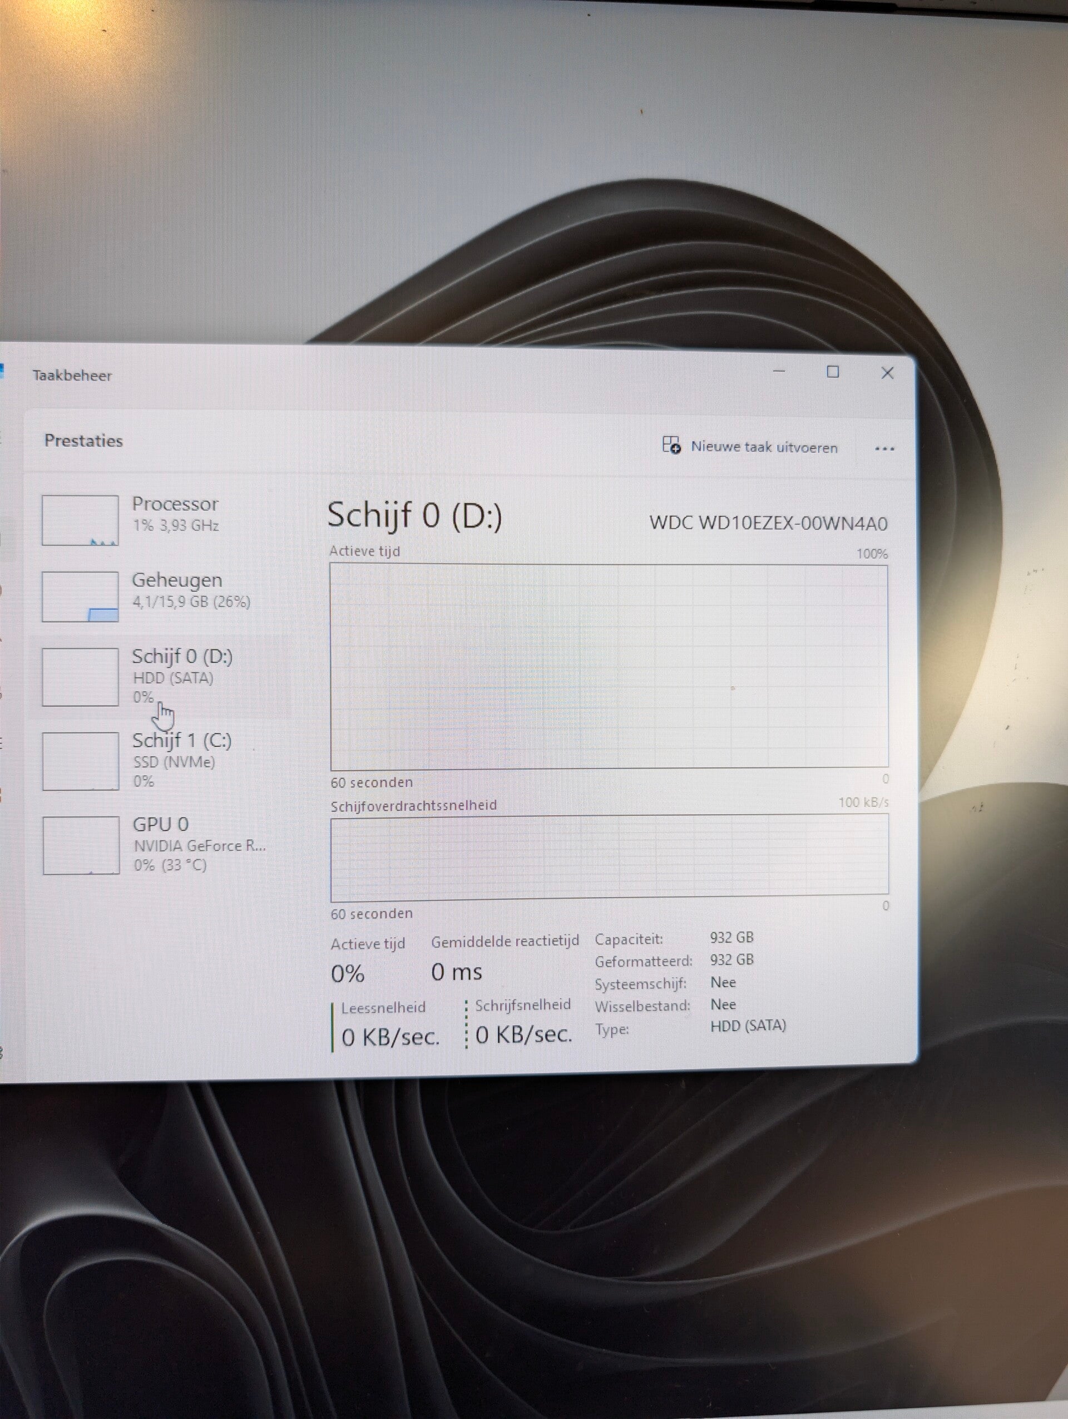The height and width of the screenshot is (1419, 1068).
Task: Click the Leessnelheid legend line indicator
Action: 332,1027
